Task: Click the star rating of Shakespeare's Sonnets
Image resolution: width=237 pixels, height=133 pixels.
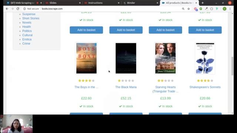Action: 205,81
